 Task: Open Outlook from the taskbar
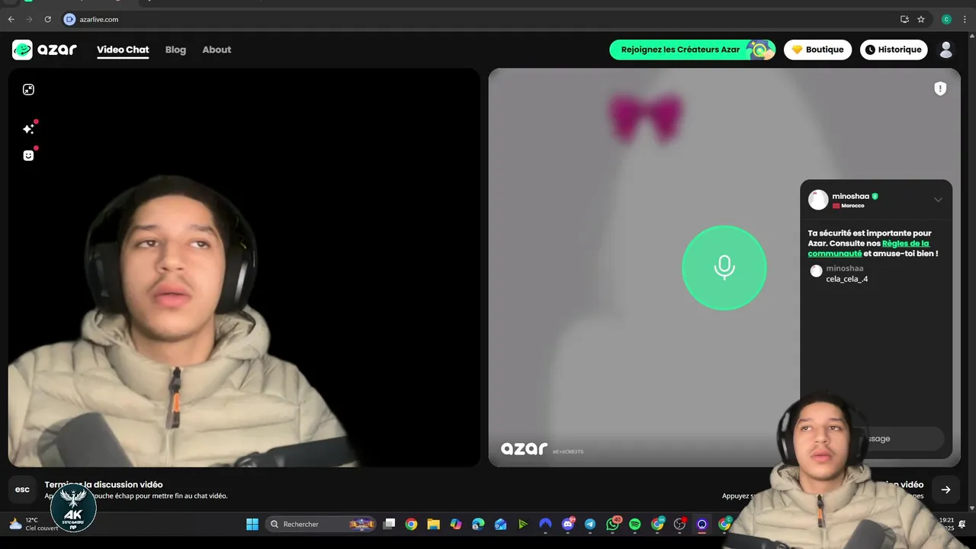500,524
